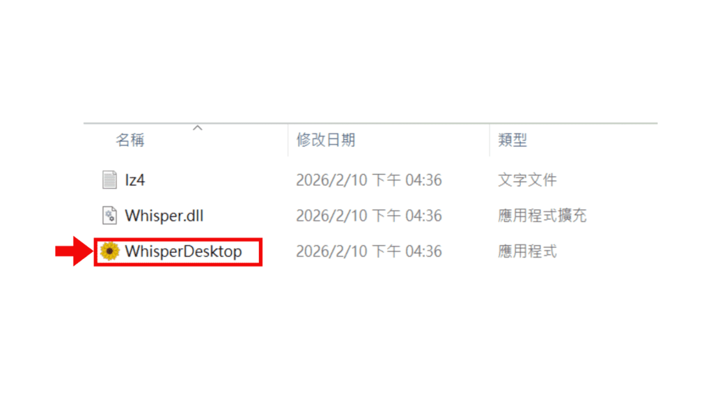Select the lz4 file name
This screenshot has width=713, height=401.
click(135, 180)
